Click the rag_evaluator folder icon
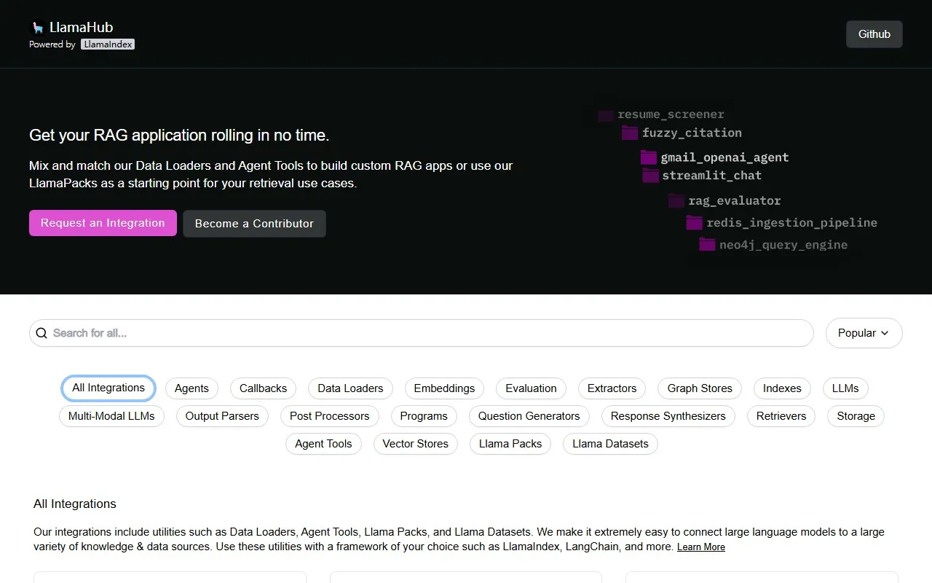 pyautogui.click(x=676, y=201)
